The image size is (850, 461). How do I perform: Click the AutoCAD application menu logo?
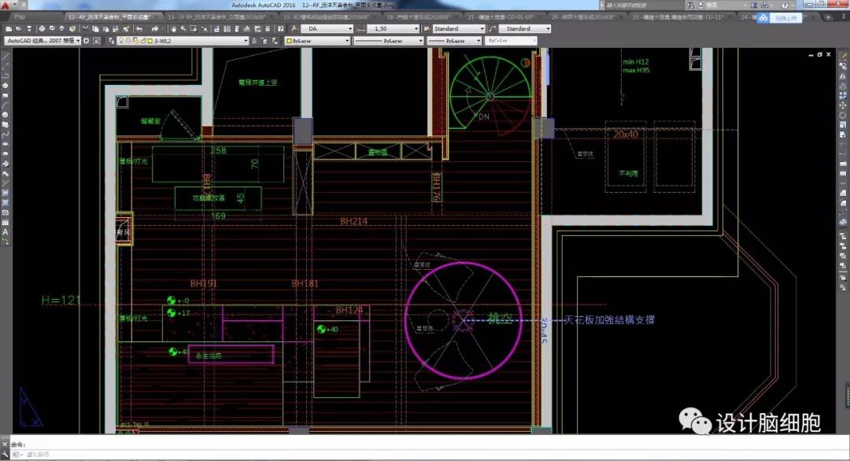(7, 6)
